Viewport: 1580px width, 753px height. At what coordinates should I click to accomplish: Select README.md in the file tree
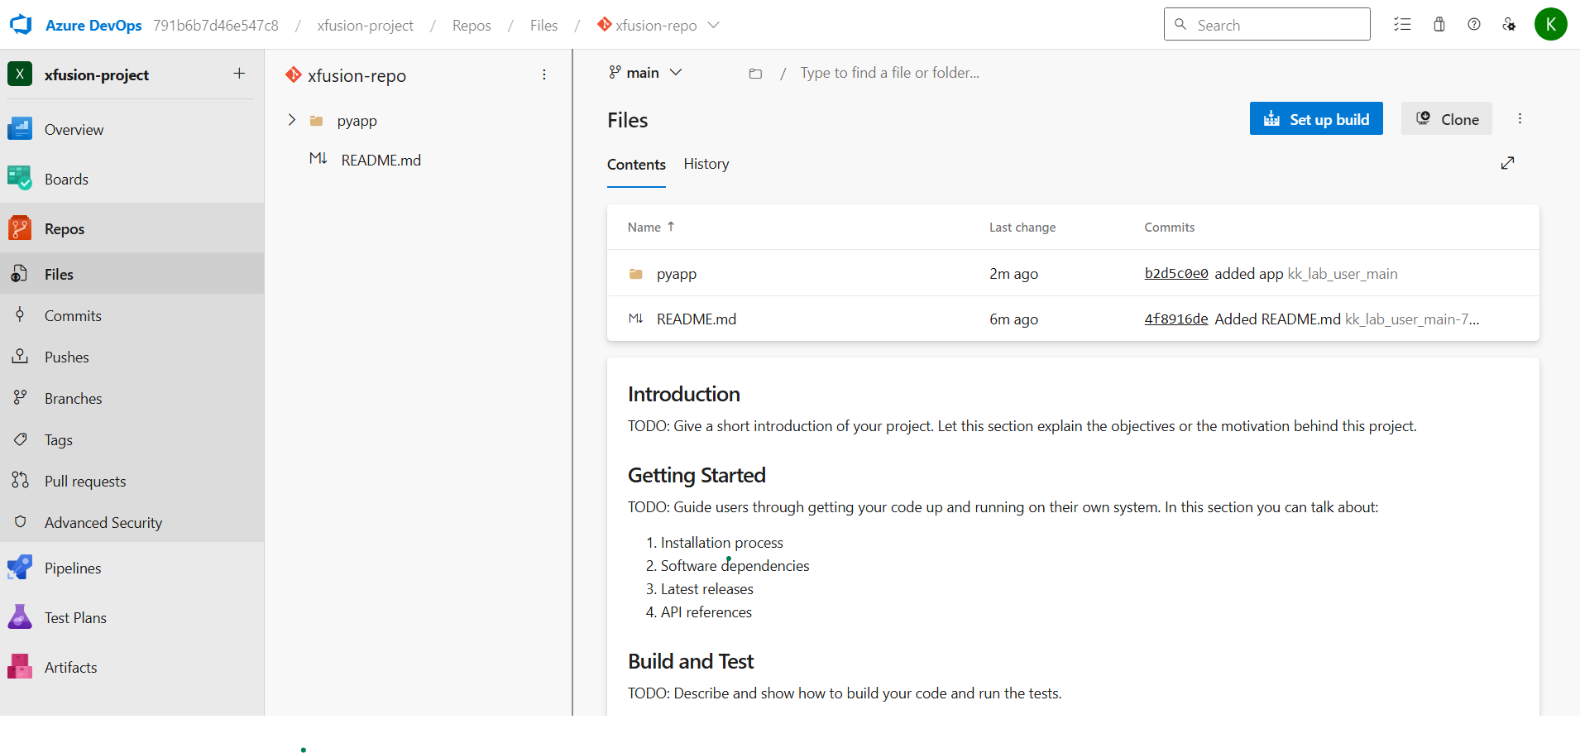coord(381,161)
